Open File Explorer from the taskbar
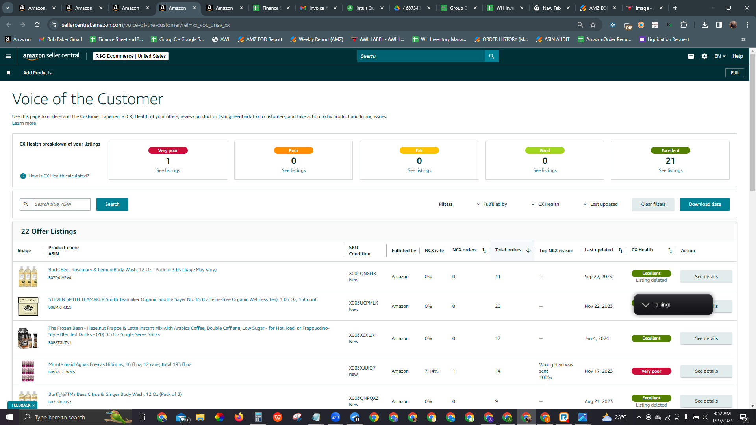Screen dimensions: 756x425 pos(200,417)
